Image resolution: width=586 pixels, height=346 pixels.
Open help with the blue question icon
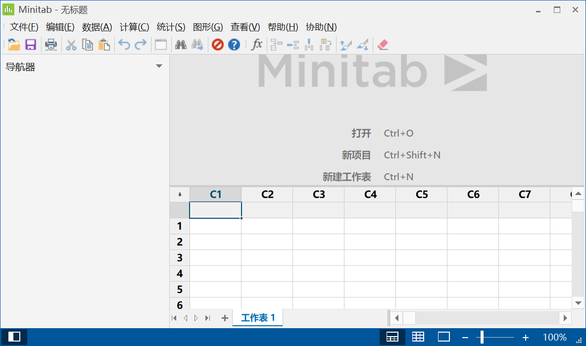[x=234, y=45]
